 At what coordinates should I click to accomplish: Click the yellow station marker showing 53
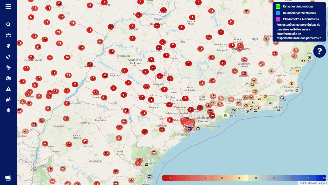point(226,115)
